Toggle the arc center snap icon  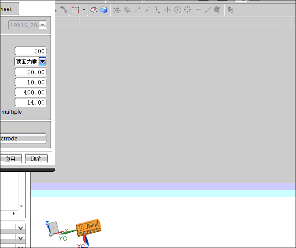pos(178,10)
